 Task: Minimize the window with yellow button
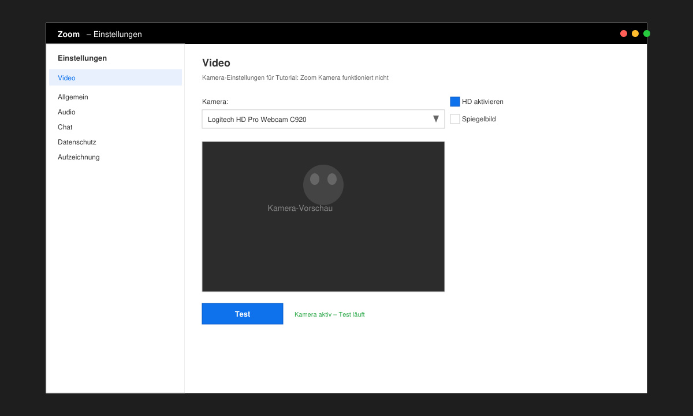pyautogui.click(x=635, y=34)
